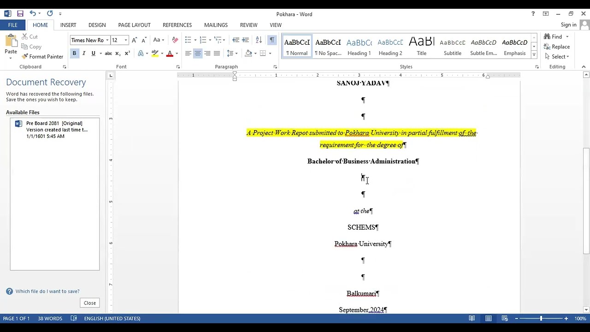Switch to the REFERENCES tab
590x332 pixels.
tap(177, 25)
